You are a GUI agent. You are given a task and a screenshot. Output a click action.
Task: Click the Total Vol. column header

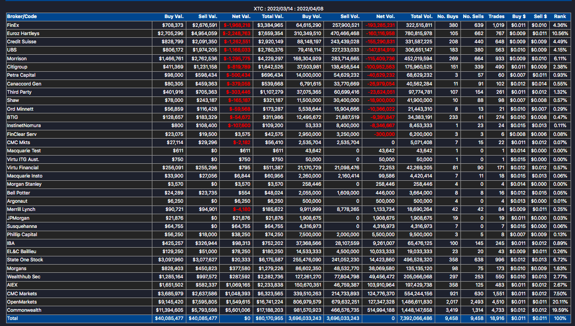(x=422, y=16)
